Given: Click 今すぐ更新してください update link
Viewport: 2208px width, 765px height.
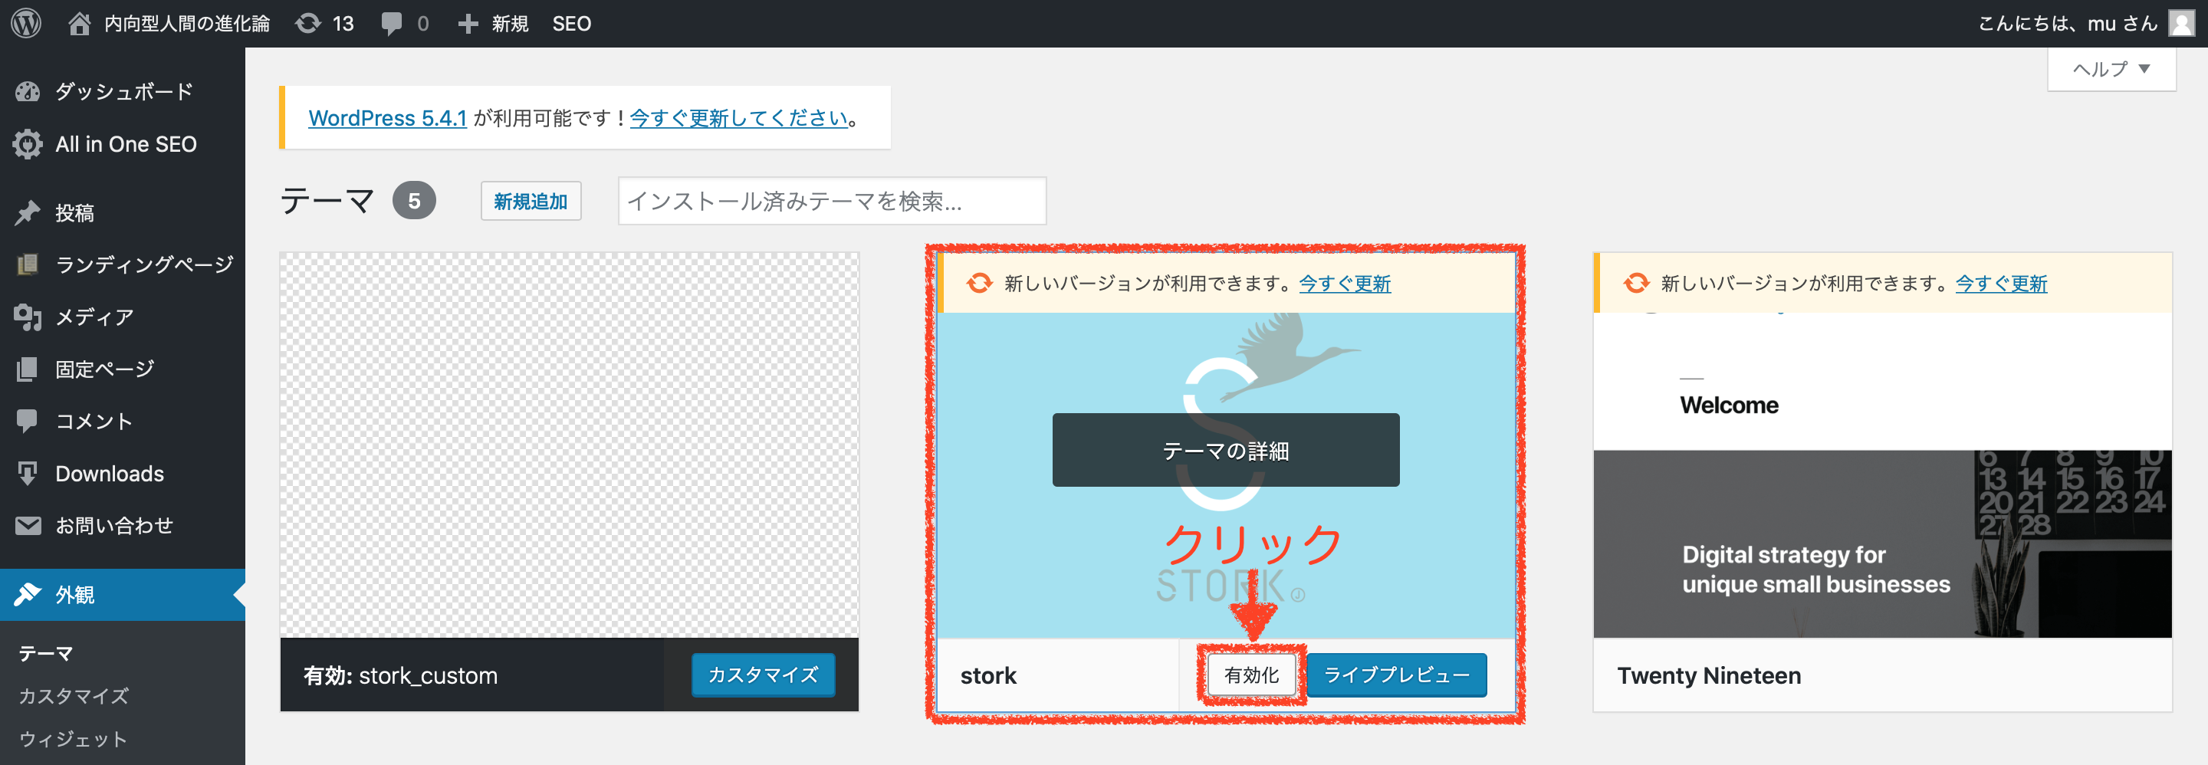Looking at the screenshot, I should point(738,117).
